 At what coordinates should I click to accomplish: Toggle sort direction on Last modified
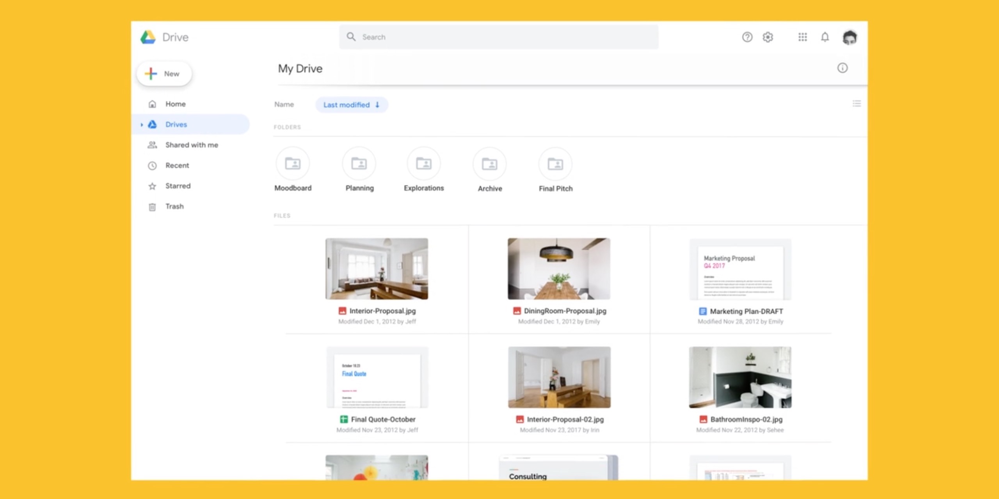(x=377, y=105)
